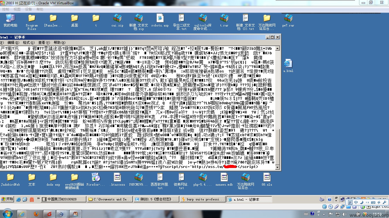Image resolution: width=389 pixels, height=218 pixels.
Task: Click VirtualBox hard disk status icon
Action: [x=324, y=207]
